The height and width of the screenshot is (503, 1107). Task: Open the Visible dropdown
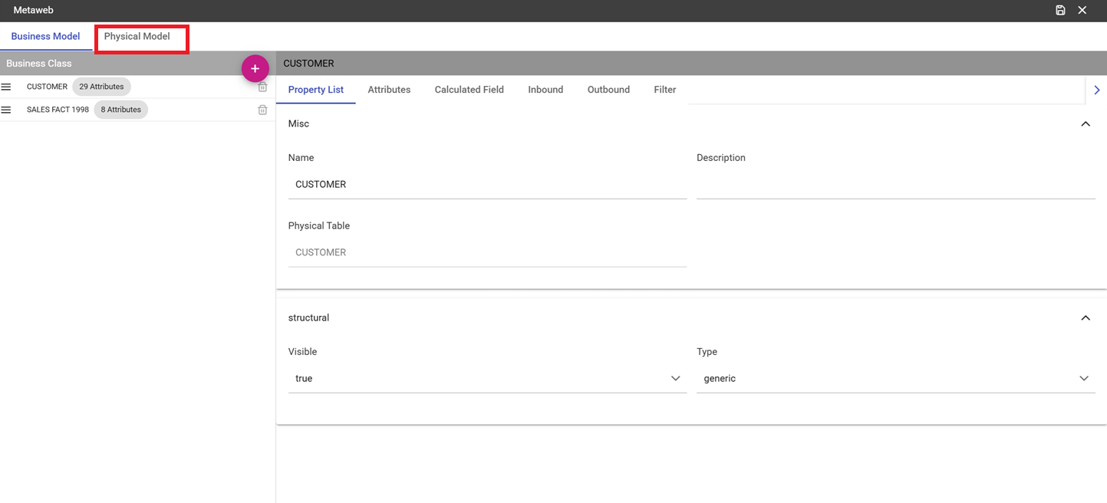[x=487, y=379]
